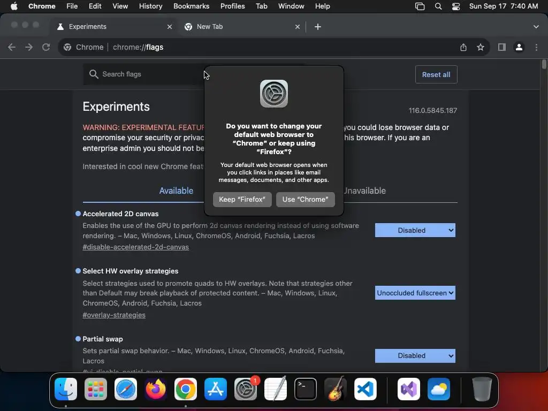Go forward with the browser forward arrow
Image resolution: width=548 pixels, height=411 pixels.
[x=29, y=47]
